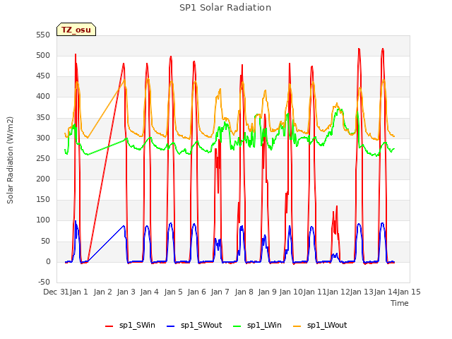Click the Jan 7 x-axis tick label
The image size is (452, 339).
point(220,292)
